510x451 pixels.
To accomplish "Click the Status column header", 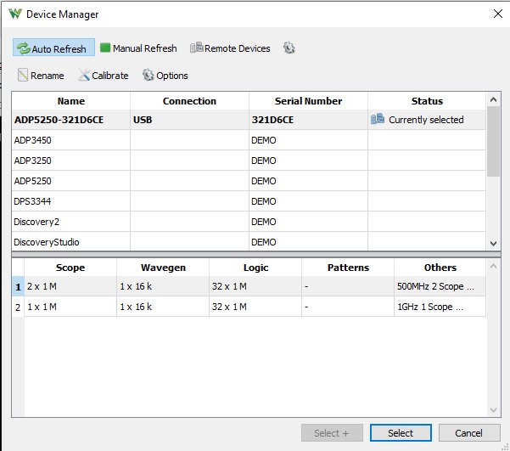I will click(427, 101).
